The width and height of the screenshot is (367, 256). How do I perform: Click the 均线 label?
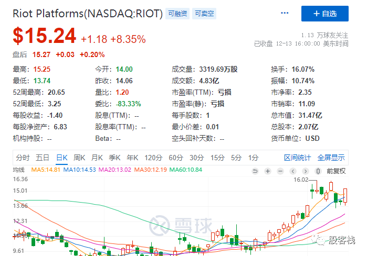(x=18, y=170)
